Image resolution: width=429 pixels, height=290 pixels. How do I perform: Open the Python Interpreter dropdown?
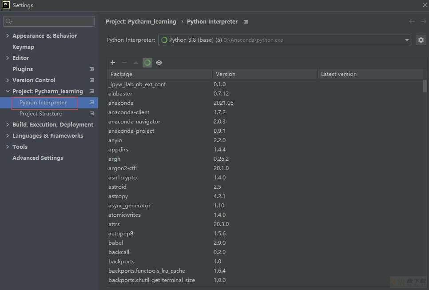[x=285, y=40]
